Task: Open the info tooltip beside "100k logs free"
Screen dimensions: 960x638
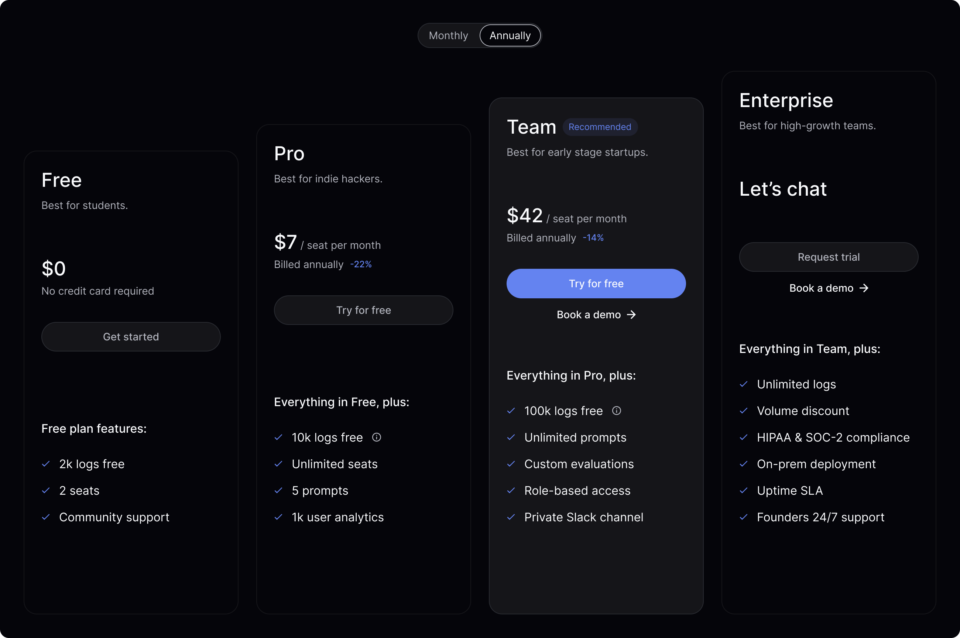Action: coord(616,411)
